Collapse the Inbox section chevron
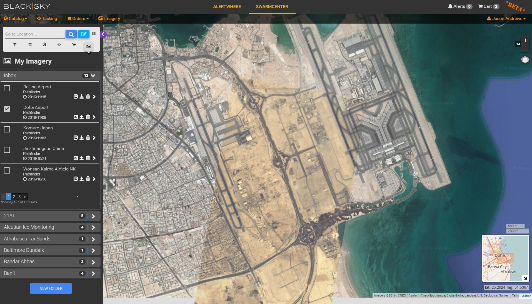The image size is (532, 304). tap(93, 76)
